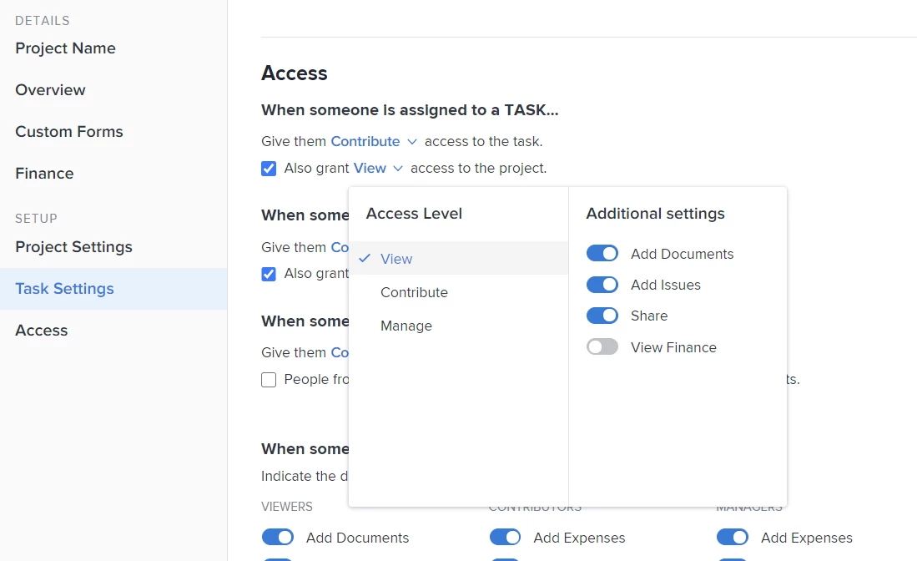
Task: Select Manage access level
Action: point(406,326)
